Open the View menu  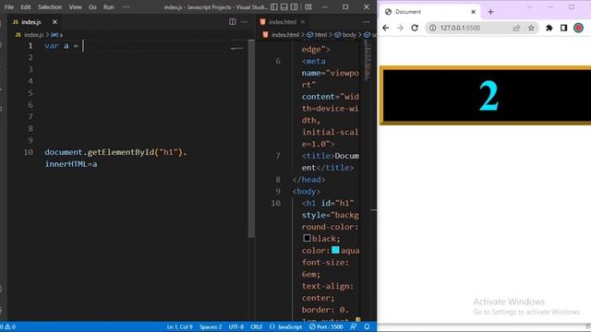[75, 7]
